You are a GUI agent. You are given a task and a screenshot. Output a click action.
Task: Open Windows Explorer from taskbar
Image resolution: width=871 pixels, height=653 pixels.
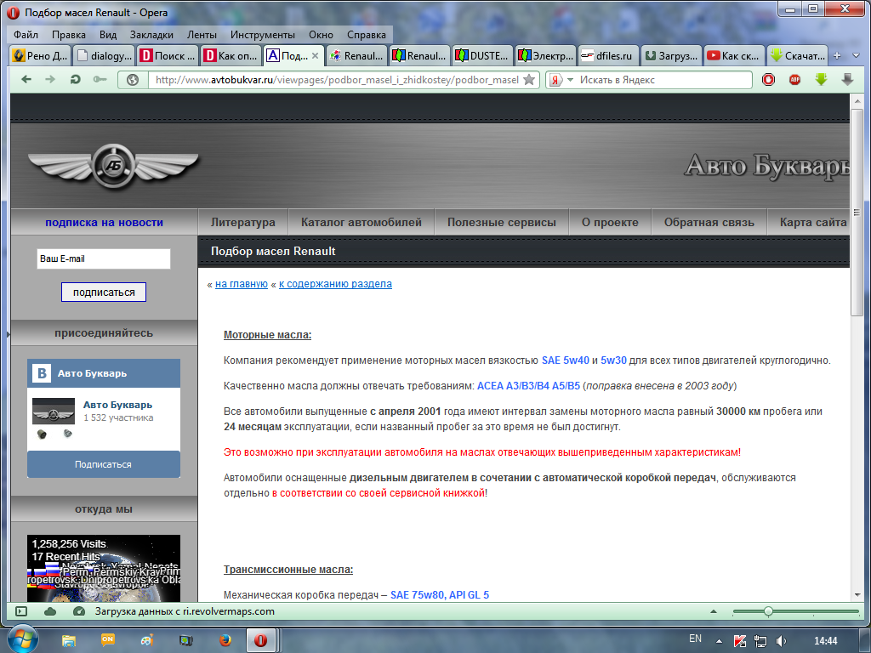(68, 640)
